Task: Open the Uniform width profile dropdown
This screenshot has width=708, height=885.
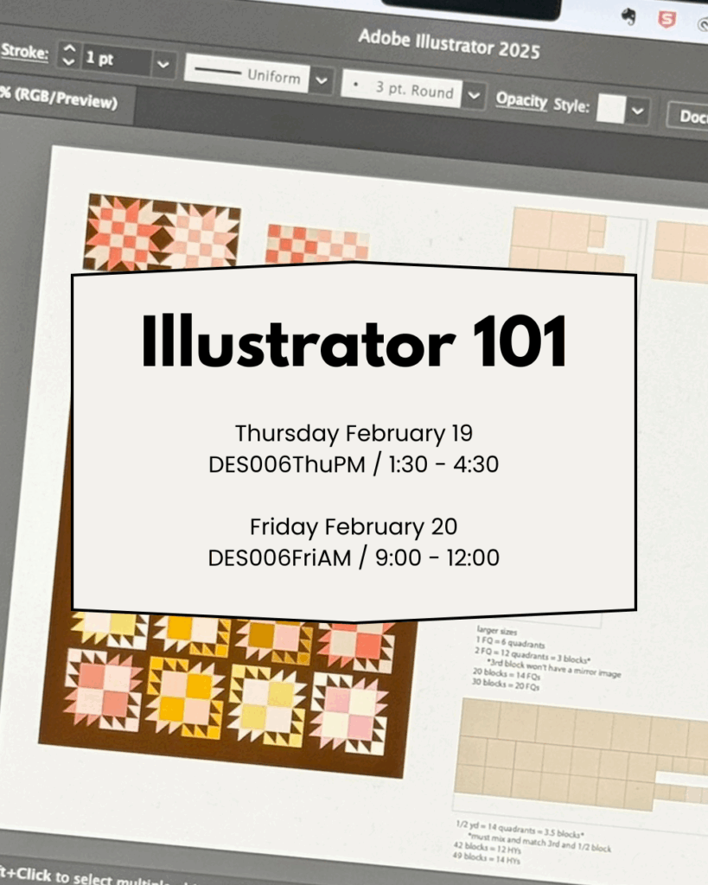Action: click(321, 81)
